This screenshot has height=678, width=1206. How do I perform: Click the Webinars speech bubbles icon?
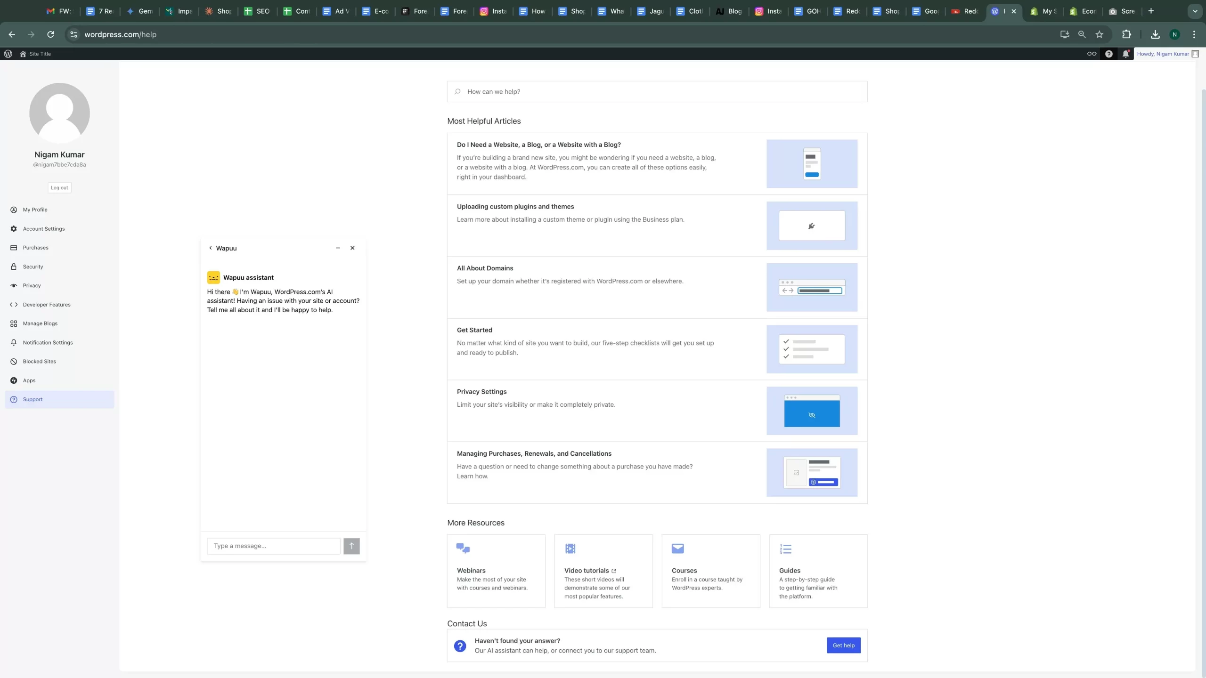pyautogui.click(x=463, y=549)
